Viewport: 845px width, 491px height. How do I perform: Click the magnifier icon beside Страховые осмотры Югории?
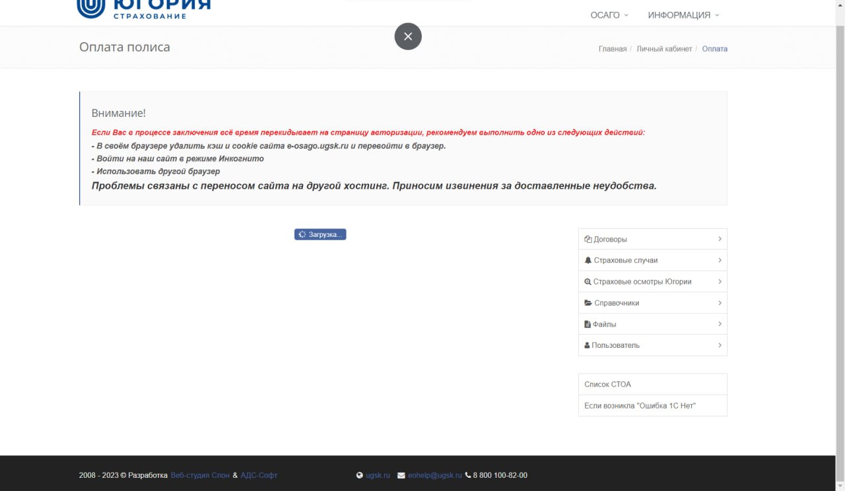tap(588, 282)
